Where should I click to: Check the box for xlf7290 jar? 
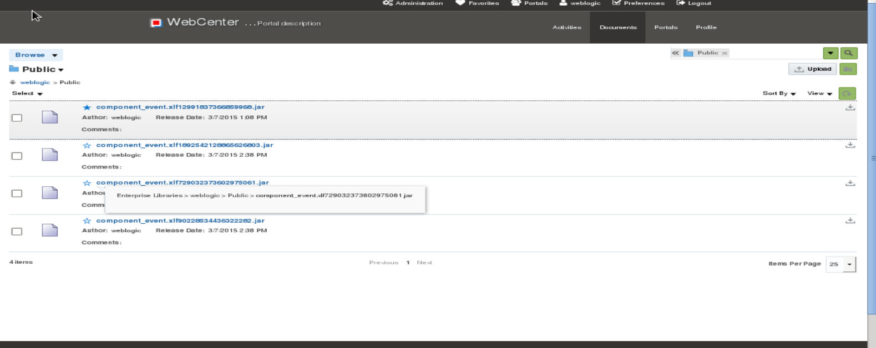17,193
